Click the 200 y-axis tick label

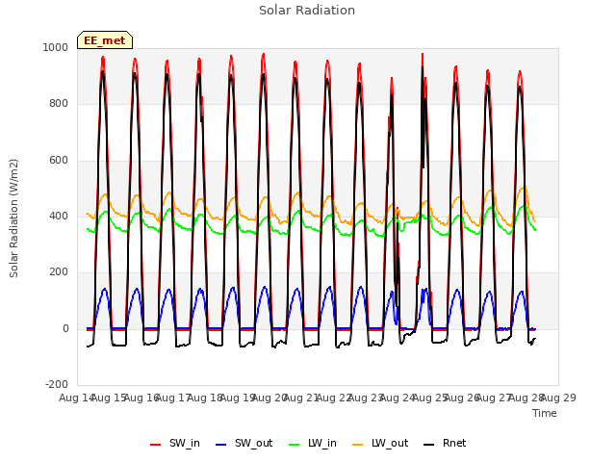point(59,271)
